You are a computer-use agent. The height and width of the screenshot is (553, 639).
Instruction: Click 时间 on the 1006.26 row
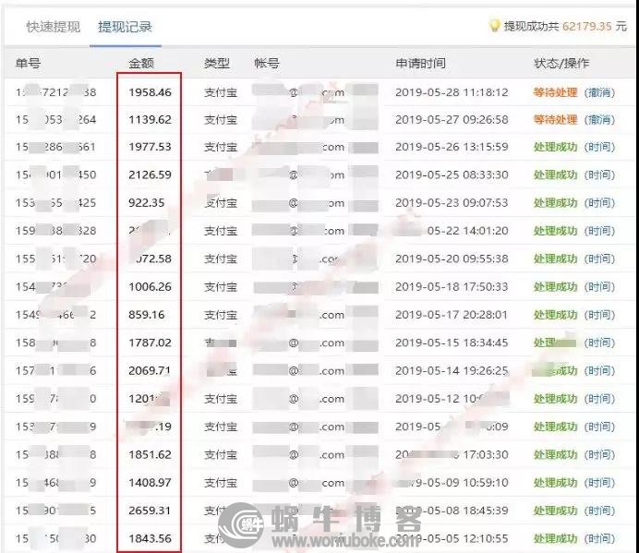point(599,287)
